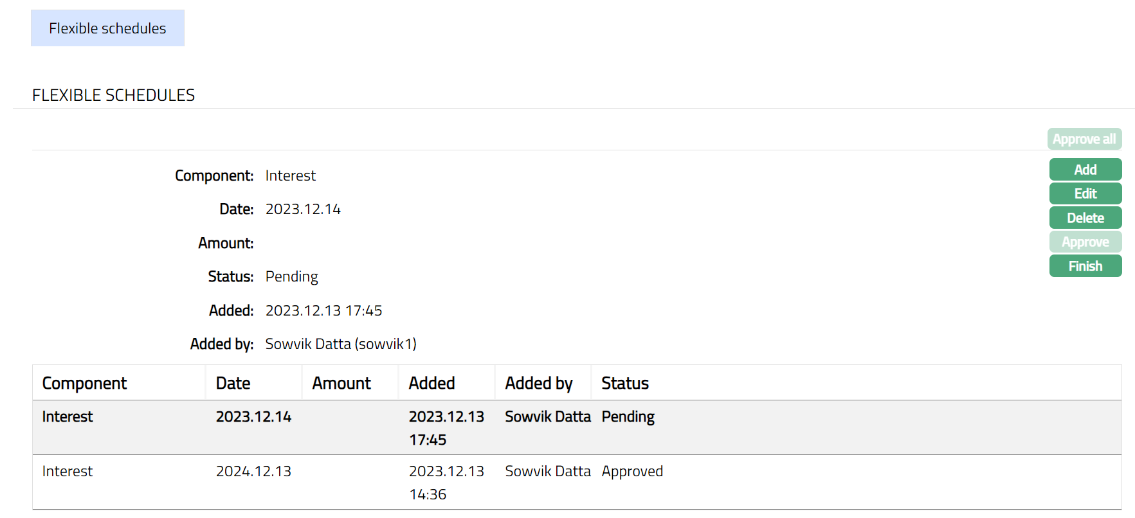This screenshot has width=1135, height=518.
Task: Sort by the Component column header
Action: [x=84, y=383]
